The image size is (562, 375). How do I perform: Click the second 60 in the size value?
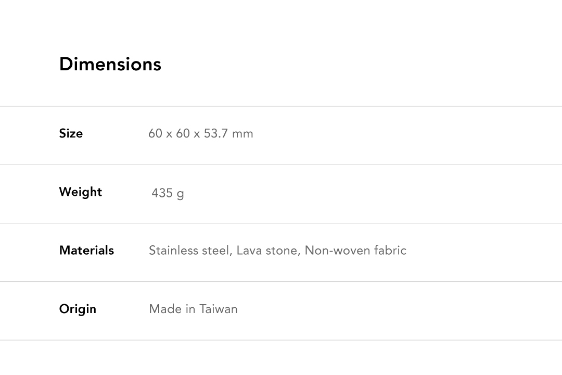click(x=183, y=133)
